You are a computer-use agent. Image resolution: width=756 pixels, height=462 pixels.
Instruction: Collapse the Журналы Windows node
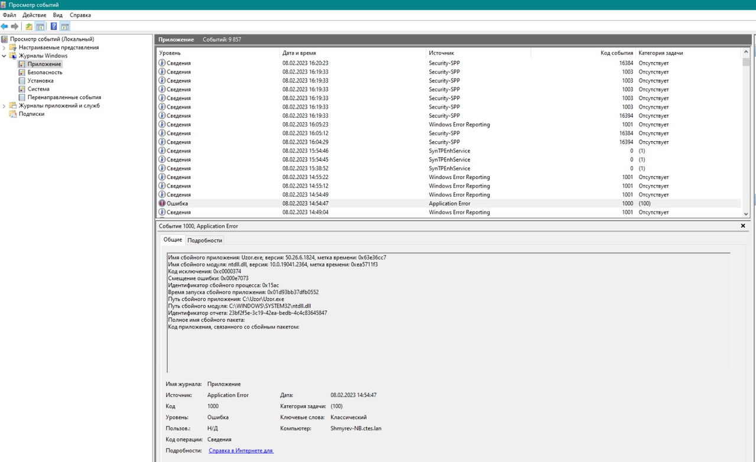coord(4,56)
